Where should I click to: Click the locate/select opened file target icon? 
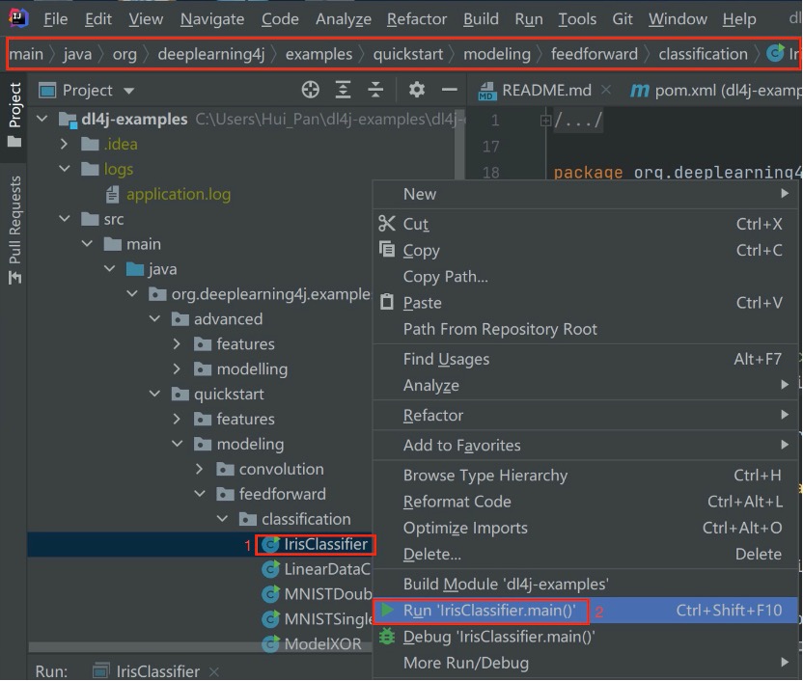point(311,90)
